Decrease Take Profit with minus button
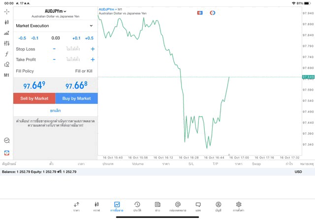 (54, 60)
